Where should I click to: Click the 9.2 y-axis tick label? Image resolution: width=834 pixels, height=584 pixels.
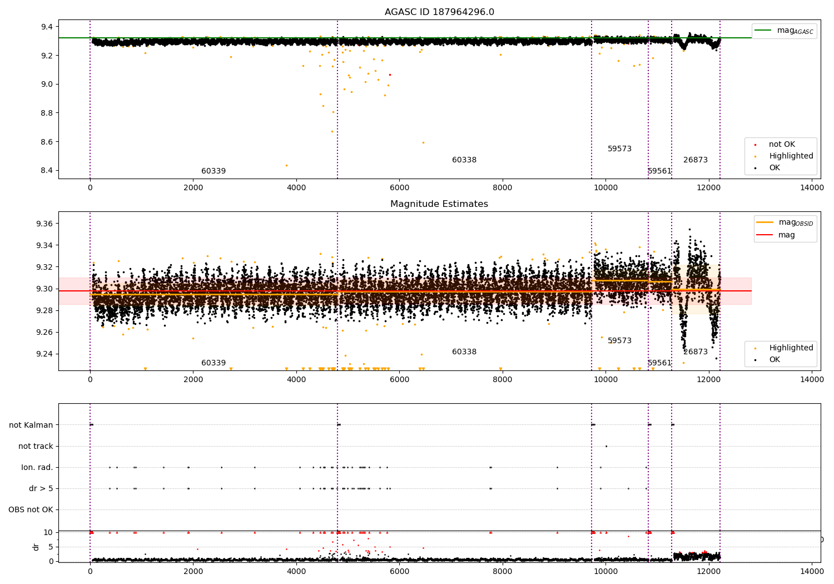(47, 56)
